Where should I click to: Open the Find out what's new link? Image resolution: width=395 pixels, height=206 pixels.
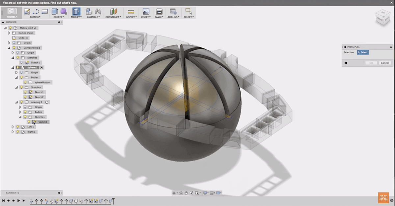pos(64,3)
